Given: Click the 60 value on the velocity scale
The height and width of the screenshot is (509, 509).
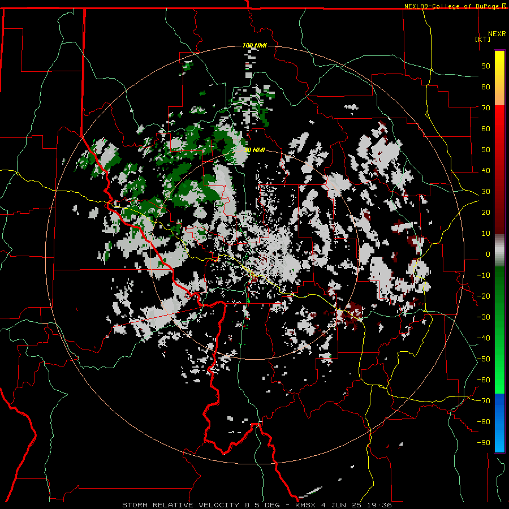Looking at the screenshot, I should (486, 129).
